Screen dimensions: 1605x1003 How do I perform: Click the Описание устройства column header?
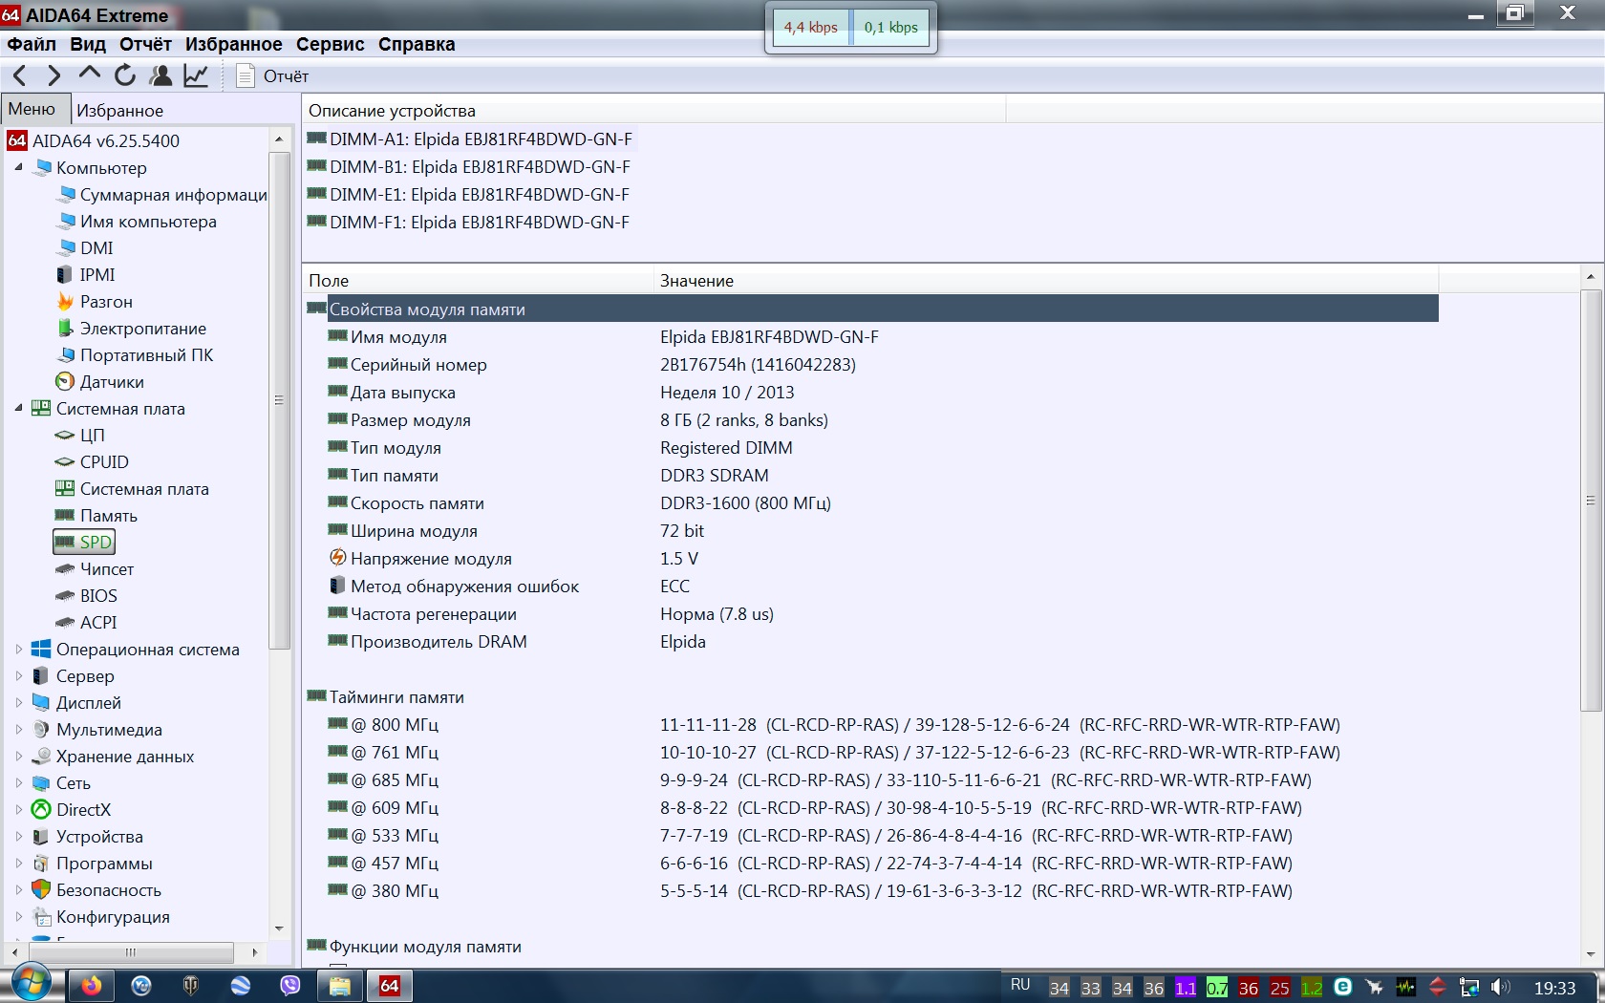654,110
